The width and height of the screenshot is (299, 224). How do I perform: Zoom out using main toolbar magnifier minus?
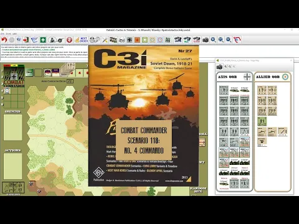[x=229, y=40]
